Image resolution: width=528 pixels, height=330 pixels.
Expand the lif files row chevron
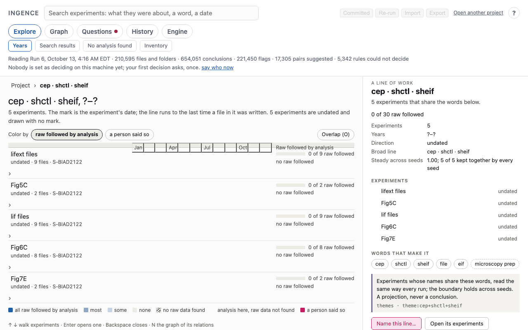tap(10, 236)
